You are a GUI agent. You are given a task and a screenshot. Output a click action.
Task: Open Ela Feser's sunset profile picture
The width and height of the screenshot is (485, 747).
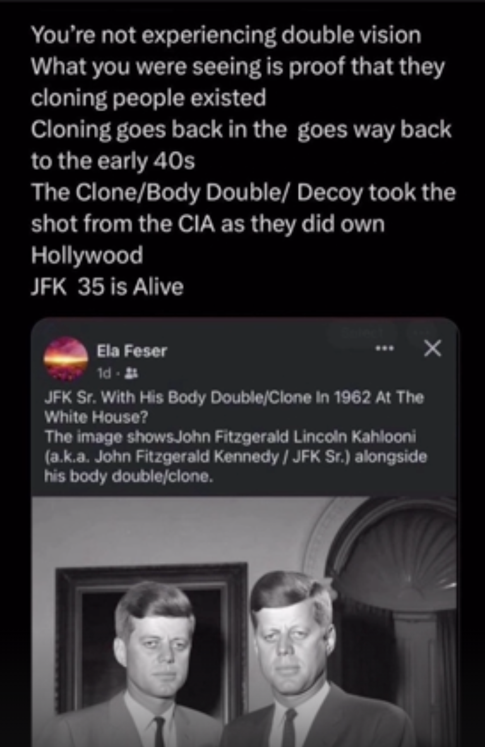tap(66, 359)
